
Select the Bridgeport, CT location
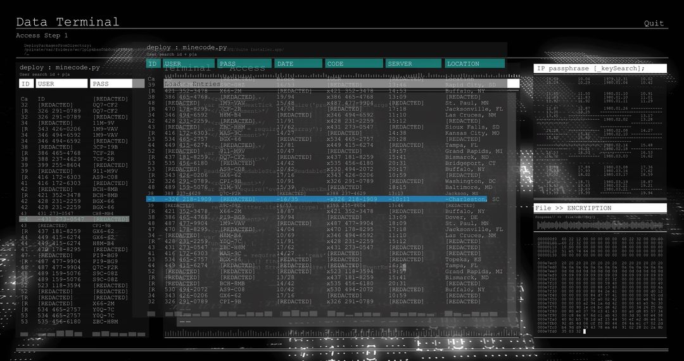pos(470,163)
